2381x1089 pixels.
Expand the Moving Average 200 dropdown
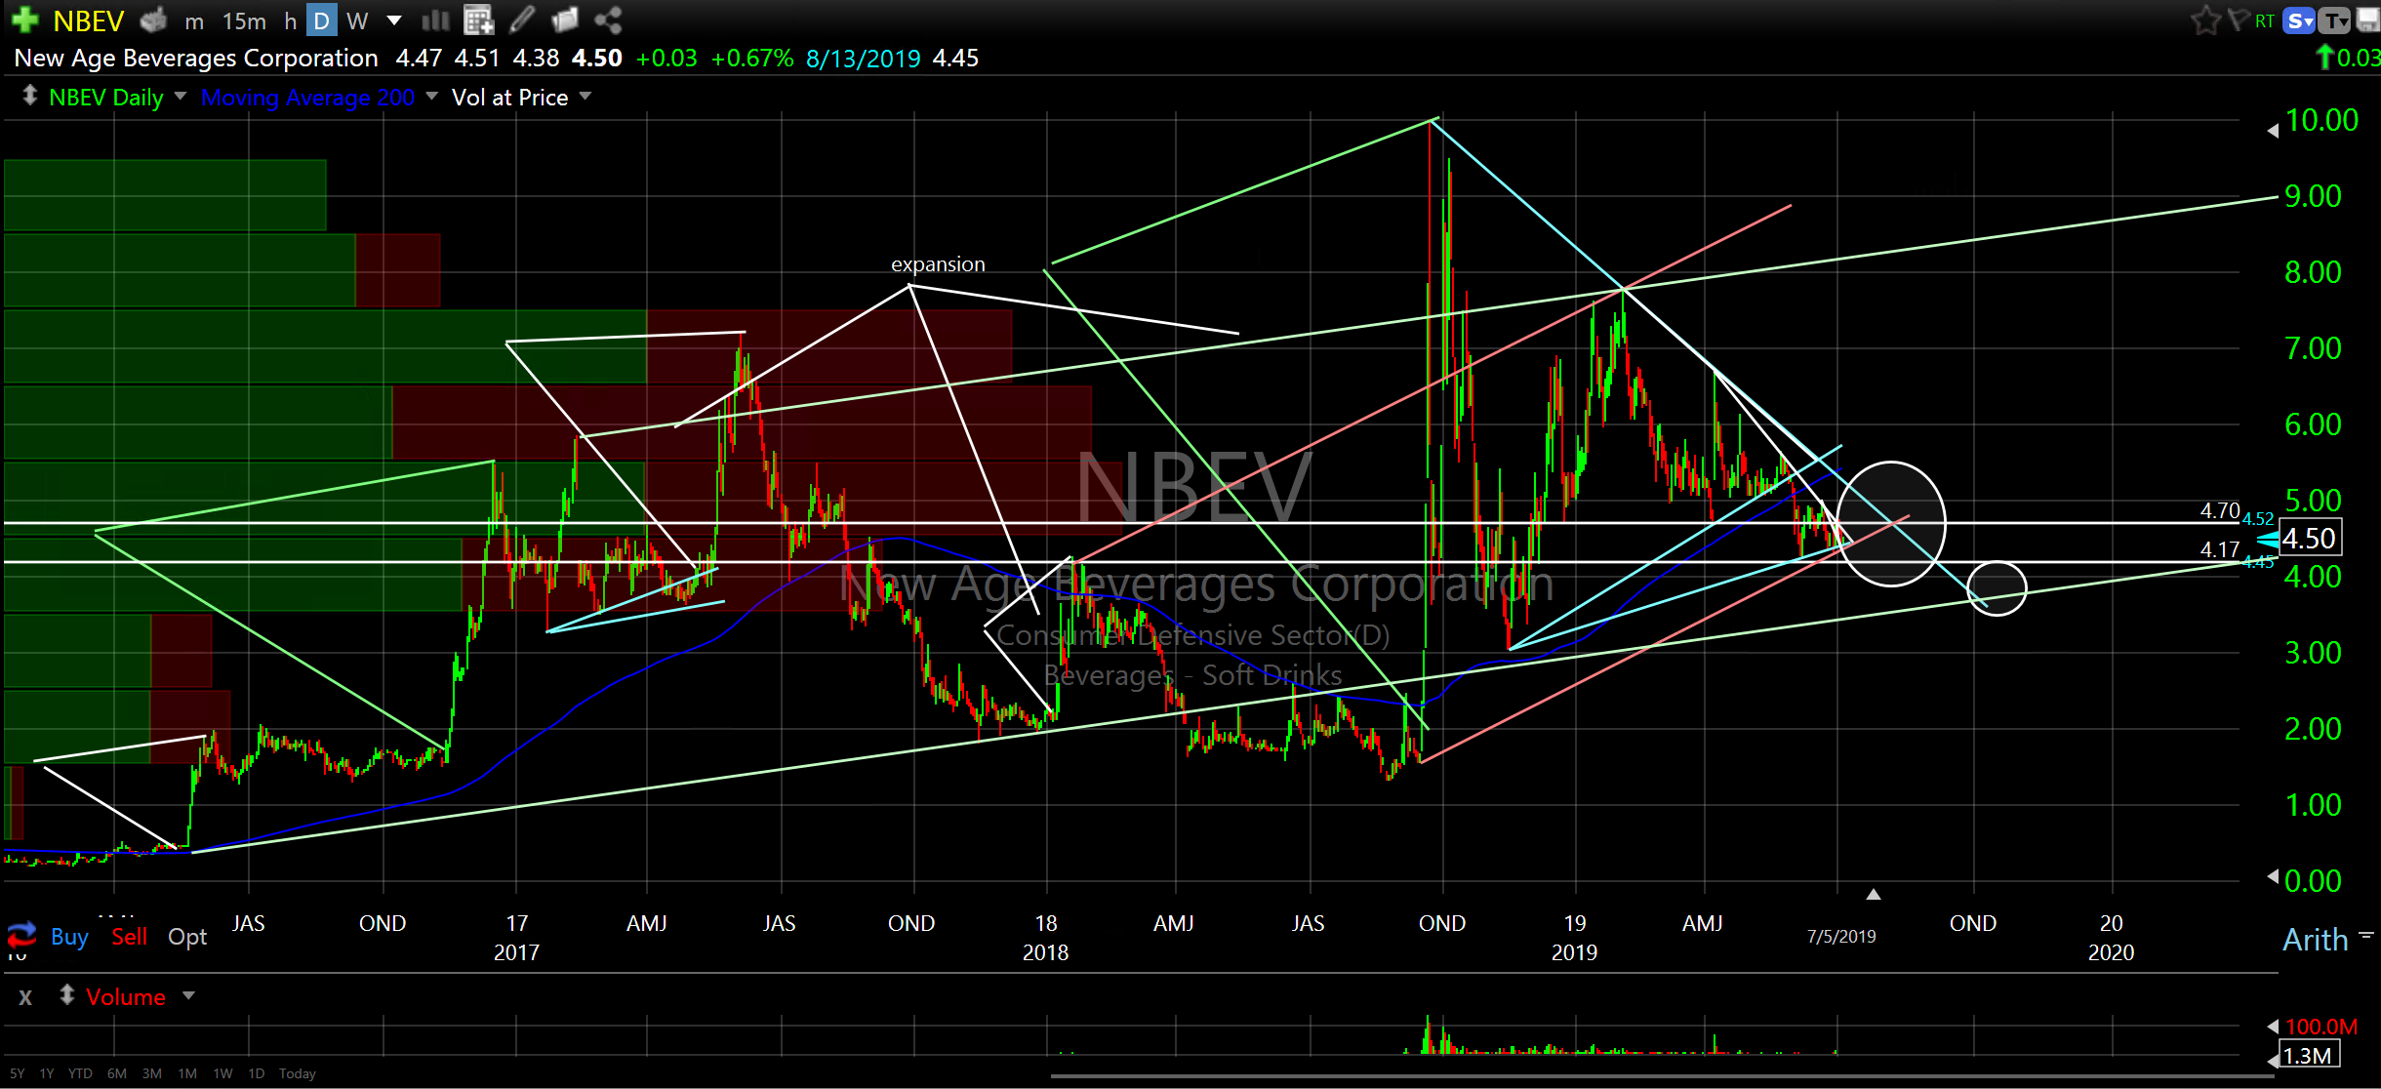coord(431,96)
